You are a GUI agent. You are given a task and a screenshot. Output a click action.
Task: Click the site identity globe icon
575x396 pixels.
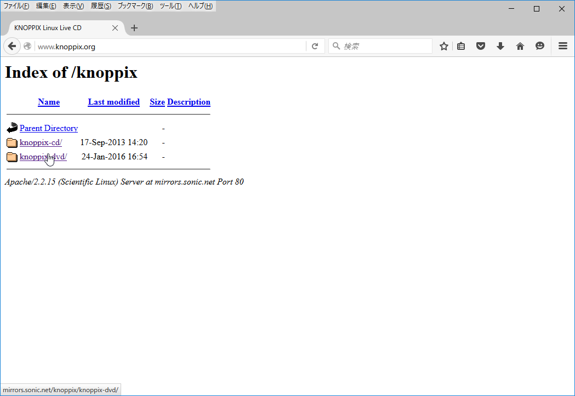point(27,46)
